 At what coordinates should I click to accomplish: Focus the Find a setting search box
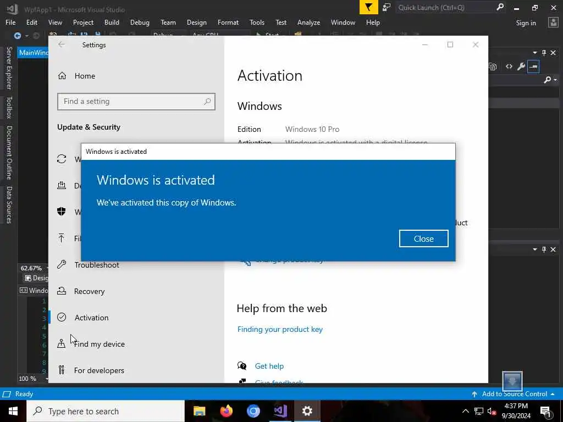point(136,102)
